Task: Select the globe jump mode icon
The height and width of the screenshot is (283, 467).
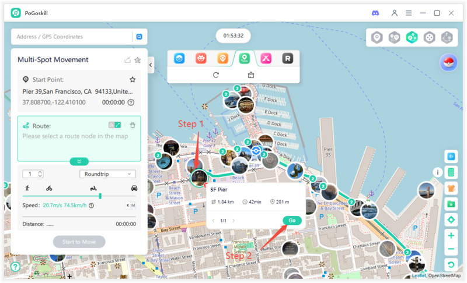Action: (x=447, y=37)
